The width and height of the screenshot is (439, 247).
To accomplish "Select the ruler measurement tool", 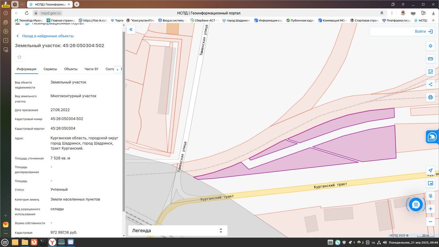I will click(x=431, y=59).
